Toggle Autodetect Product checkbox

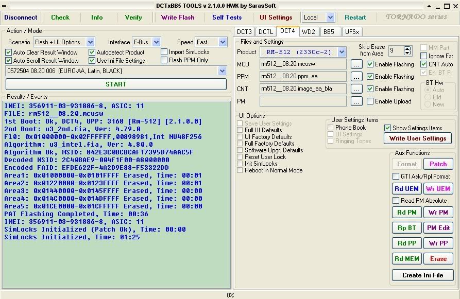pyautogui.click(x=92, y=52)
